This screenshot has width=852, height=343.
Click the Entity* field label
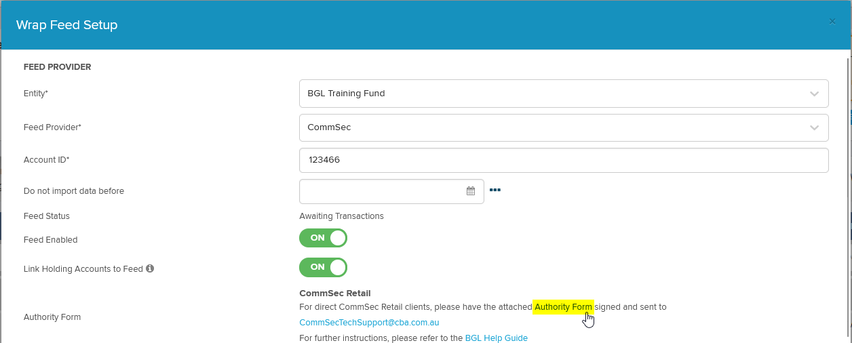[x=36, y=94]
